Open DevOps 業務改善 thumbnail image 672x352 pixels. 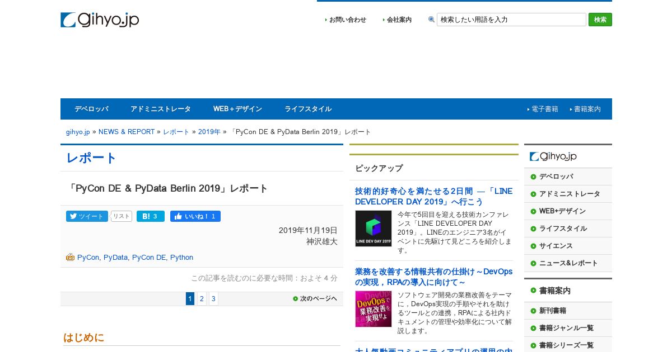[x=373, y=309]
